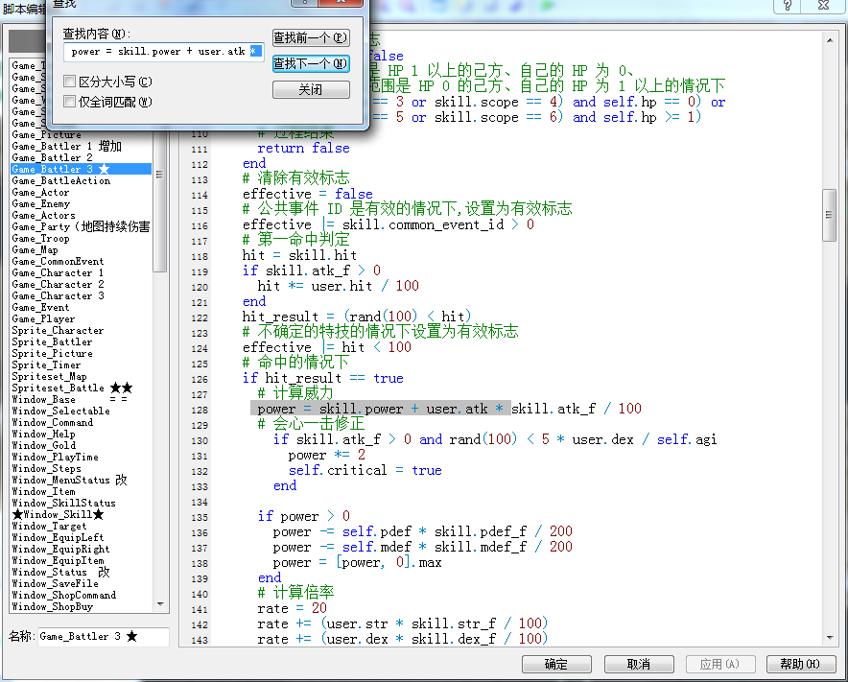Click code editor scroll-up arrow
The width and height of the screenshot is (848, 682).
click(x=830, y=40)
